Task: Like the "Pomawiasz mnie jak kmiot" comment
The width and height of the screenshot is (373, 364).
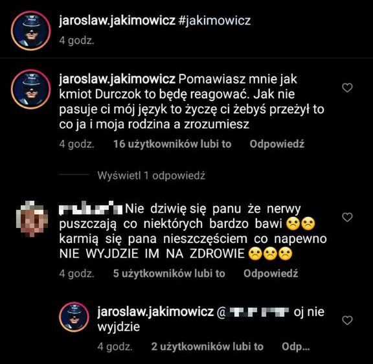Action: 347,88
